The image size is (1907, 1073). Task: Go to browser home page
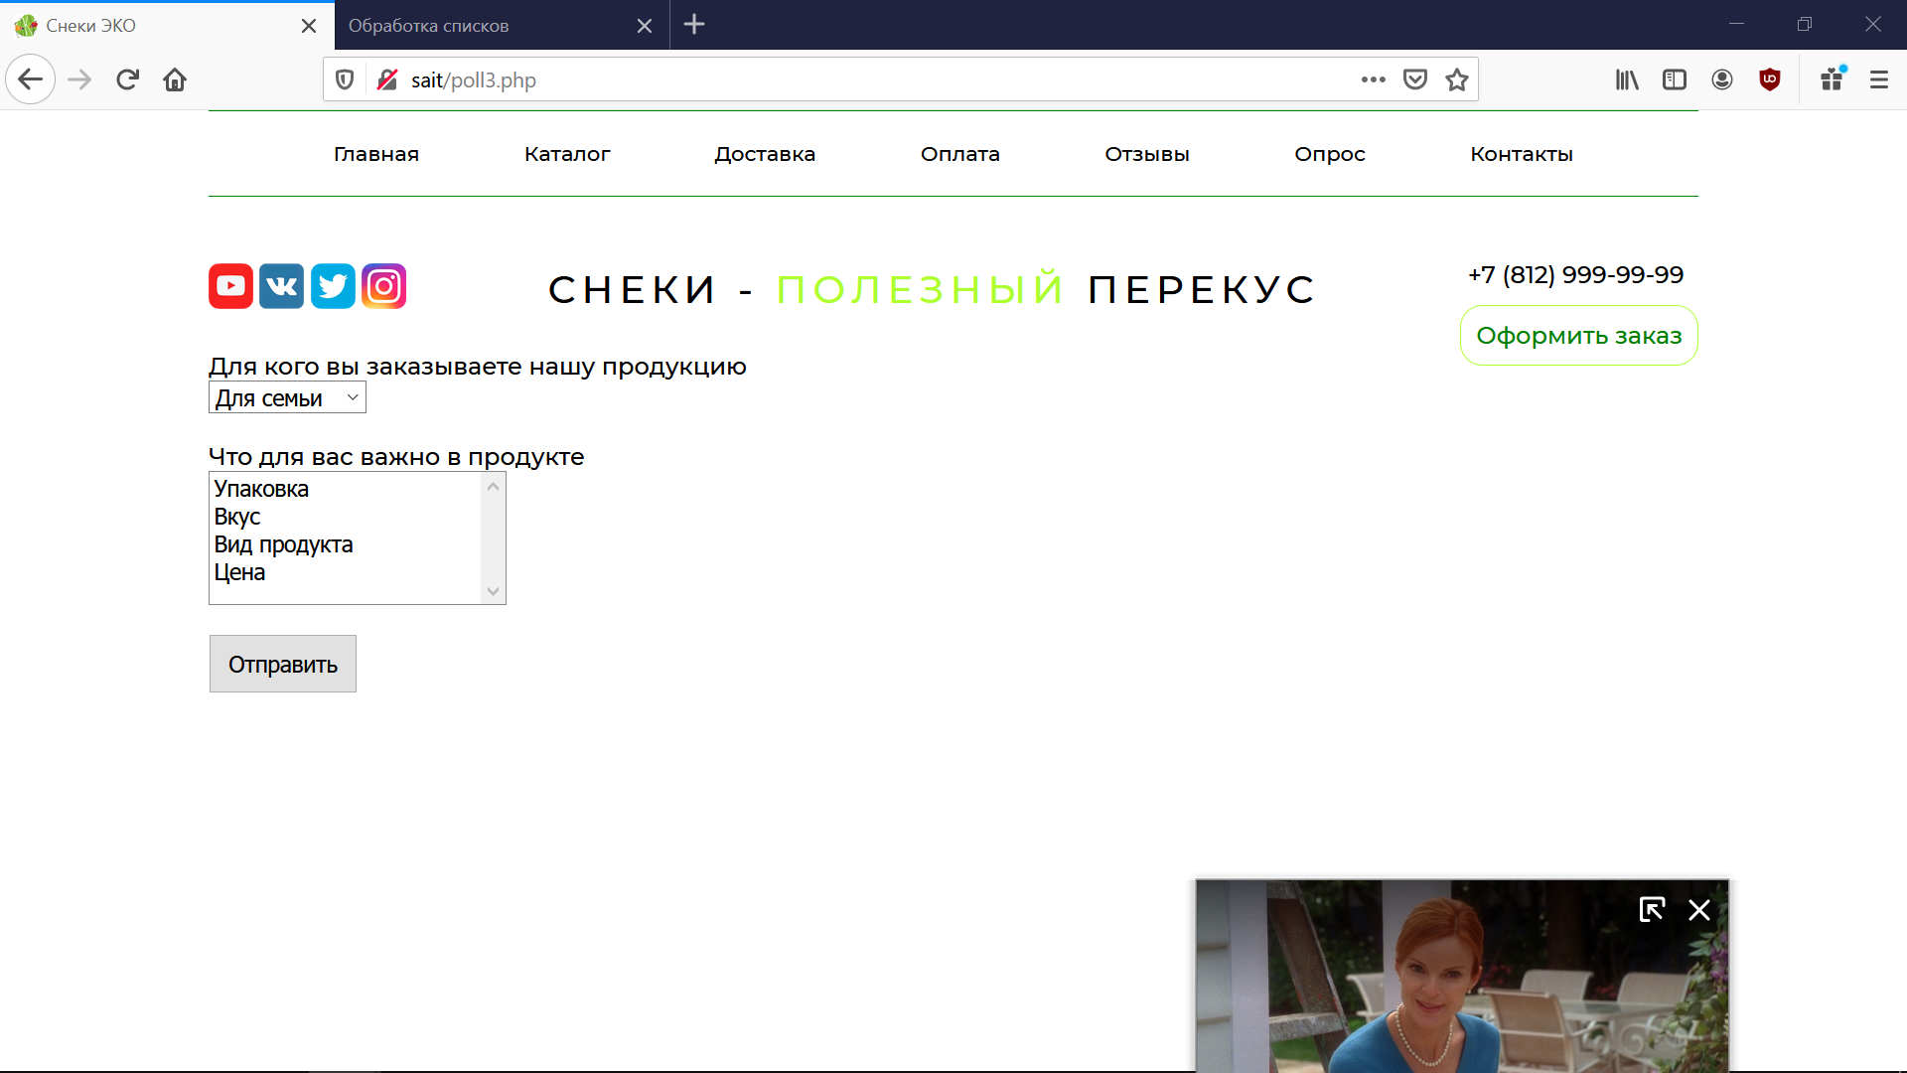[175, 79]
